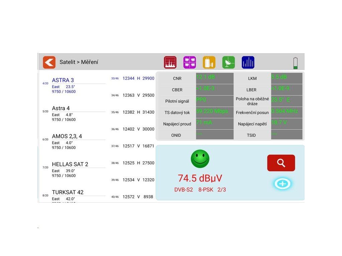Tap the red magnifier search button
Viewport: 342px width, 256px height.
pos(281,163)
